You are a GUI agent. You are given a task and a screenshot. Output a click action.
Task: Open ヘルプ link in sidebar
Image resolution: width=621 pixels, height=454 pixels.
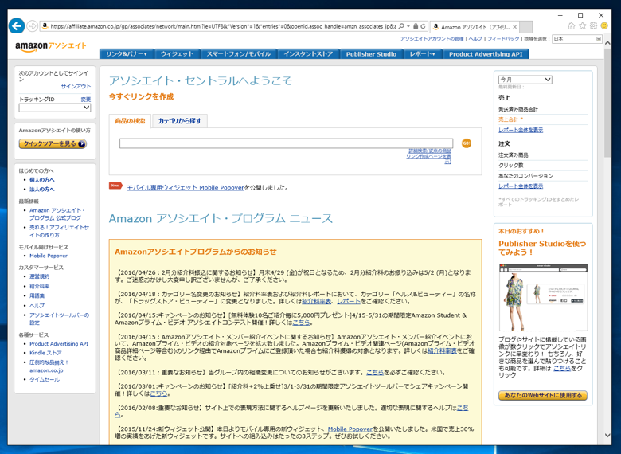tap(37, 305)
